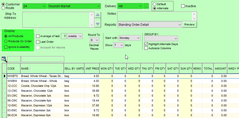Select Cookie, Chocolate Chip 12pk row name
The image size is (239, 118).
(42, 86)
